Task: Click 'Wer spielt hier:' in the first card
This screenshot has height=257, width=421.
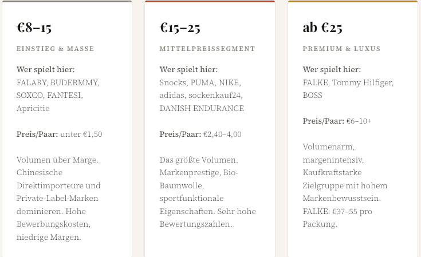Action: pos(46,70)
